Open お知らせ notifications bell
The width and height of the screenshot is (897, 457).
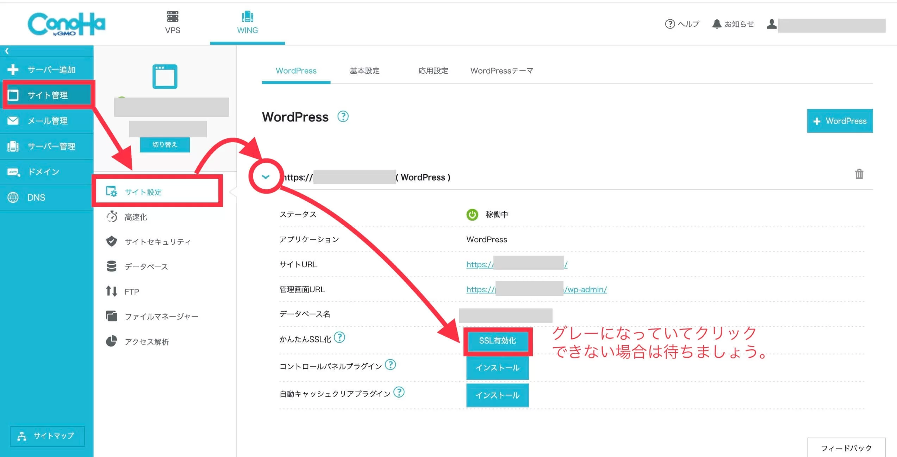(733, 24)
